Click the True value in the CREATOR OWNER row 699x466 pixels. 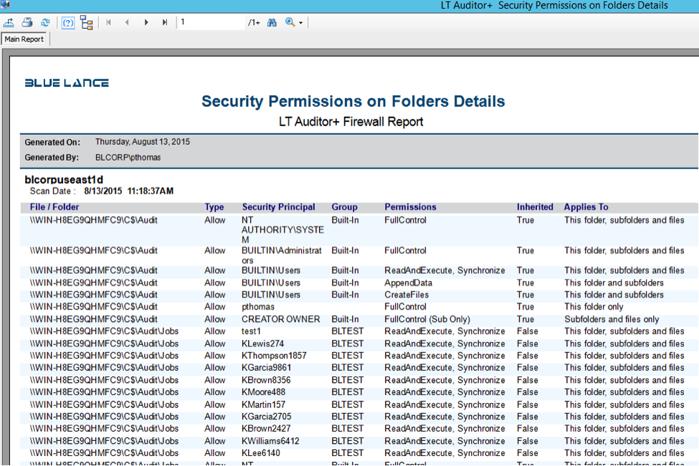(526, 319)
